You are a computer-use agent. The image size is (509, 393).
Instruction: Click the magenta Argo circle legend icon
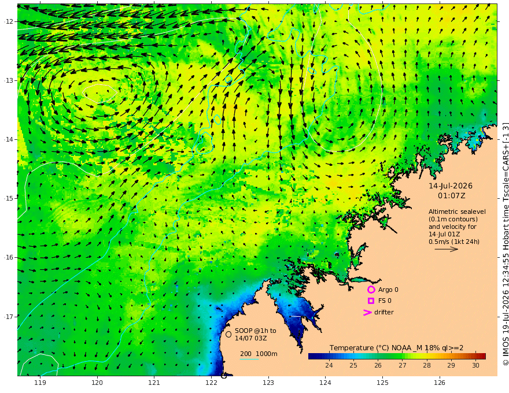coord(371,290)
